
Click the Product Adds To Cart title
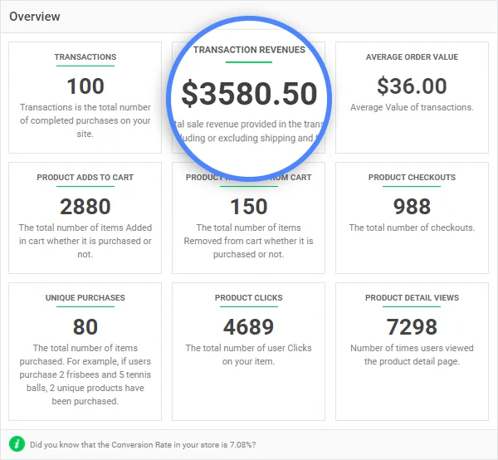pyautogui.click(x=85, y=178)
